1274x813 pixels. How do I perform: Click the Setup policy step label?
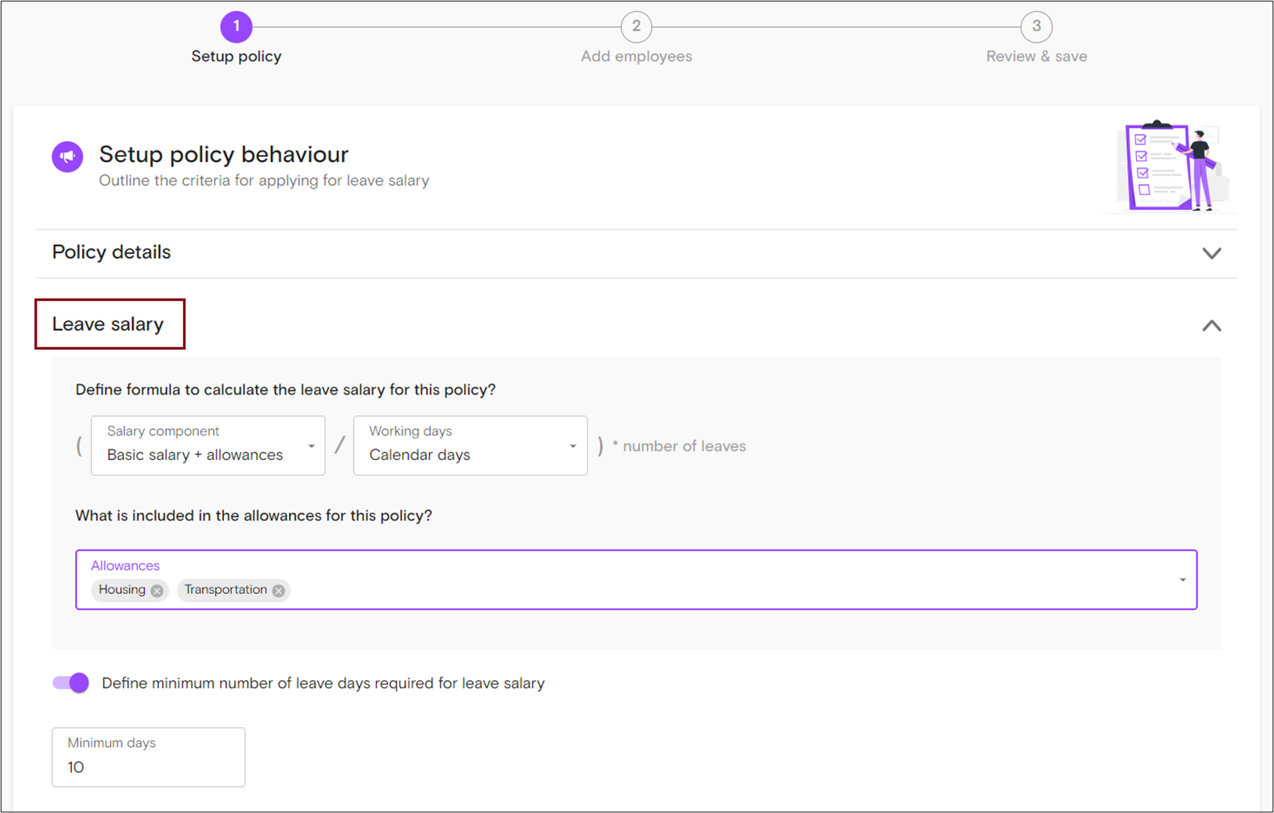coord(236,56)
